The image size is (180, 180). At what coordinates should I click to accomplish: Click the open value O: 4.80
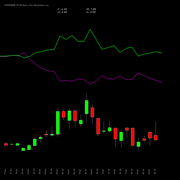pos(62,12)
